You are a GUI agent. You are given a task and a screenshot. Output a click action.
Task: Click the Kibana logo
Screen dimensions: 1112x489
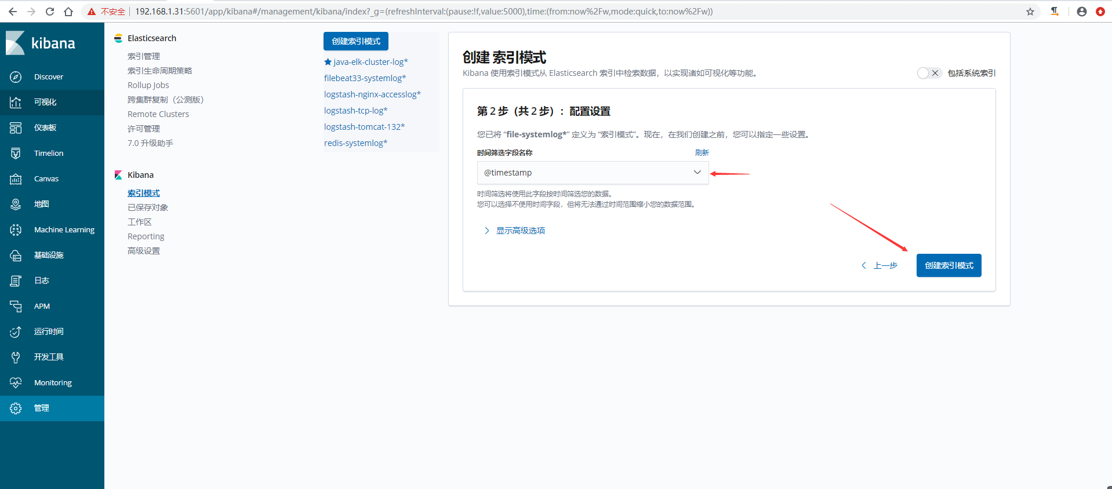click(41, 43)
